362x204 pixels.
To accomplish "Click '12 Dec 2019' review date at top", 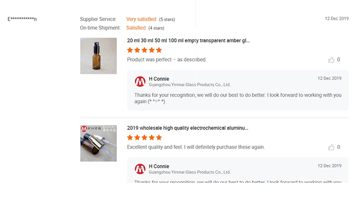I will pyautogui.click(x=336, y=18).
